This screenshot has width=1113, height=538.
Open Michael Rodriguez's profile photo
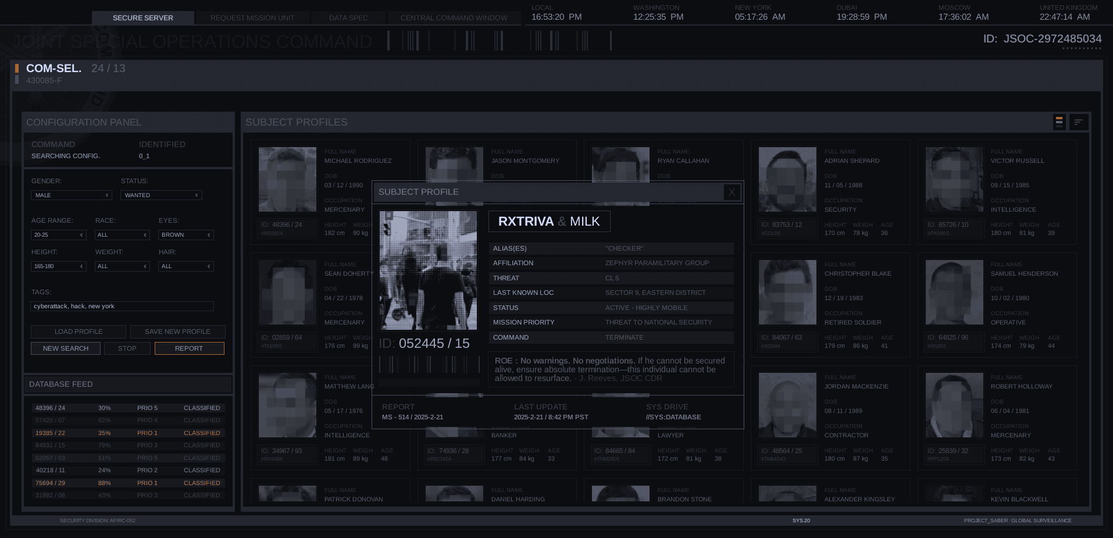287,179
